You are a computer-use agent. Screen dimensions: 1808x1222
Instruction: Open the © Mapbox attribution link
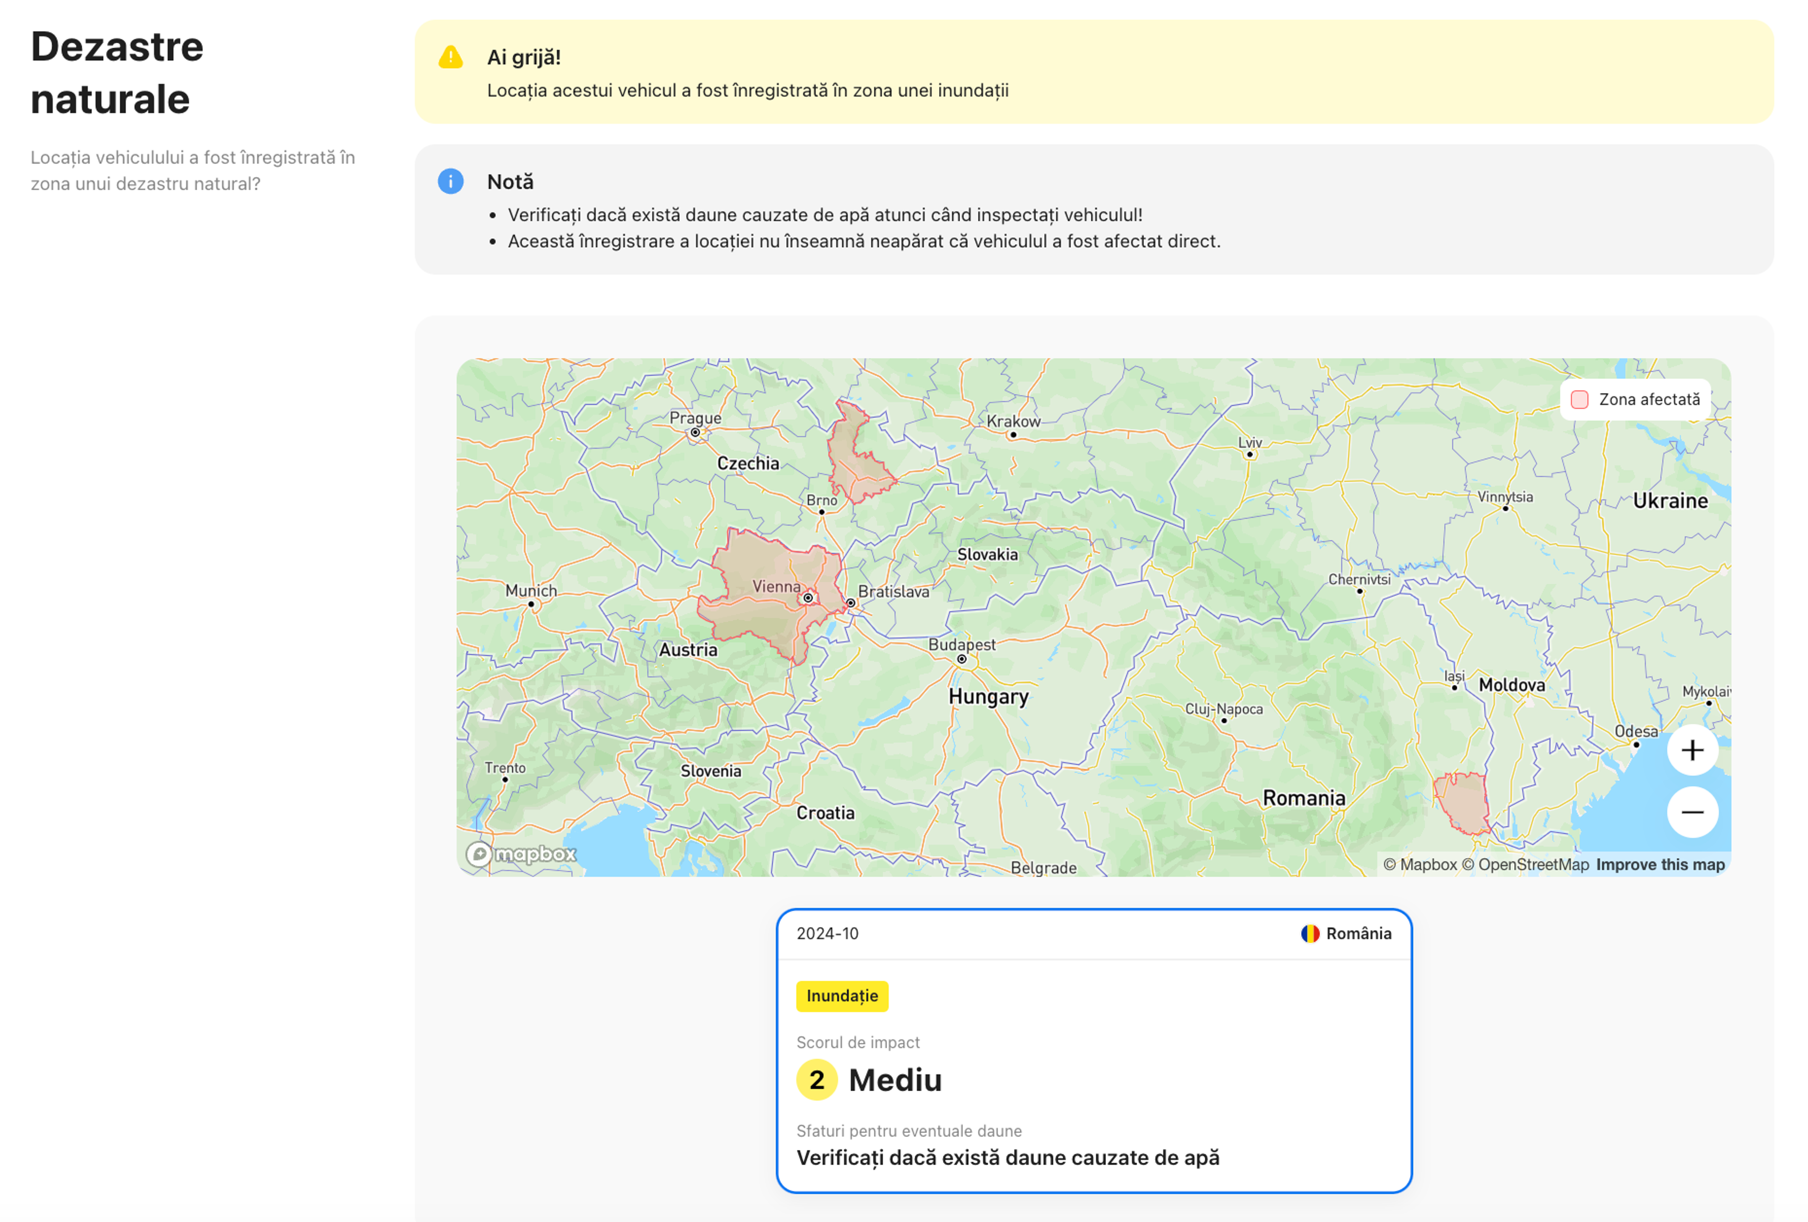(1420, 865)
